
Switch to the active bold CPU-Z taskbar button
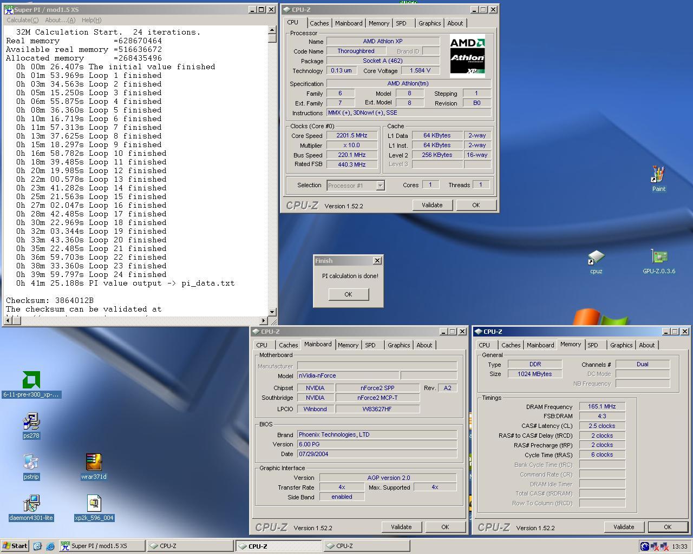pyautogui.click(x=279, y=546)
